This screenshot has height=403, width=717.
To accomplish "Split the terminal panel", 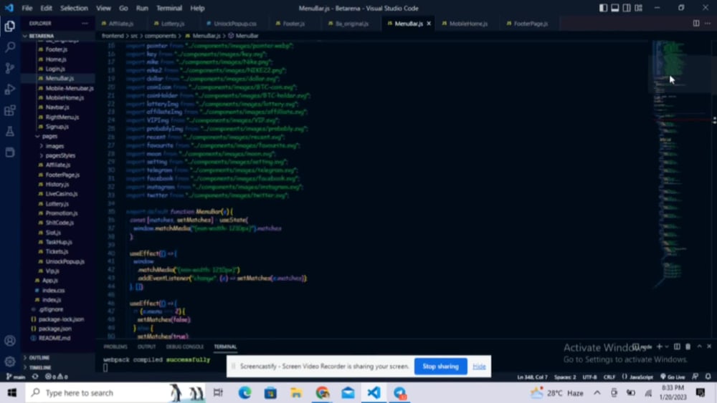I will [x=677, y=346].
